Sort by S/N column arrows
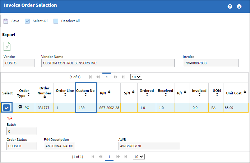The image size is (250, 163). (x=133, y=92)
